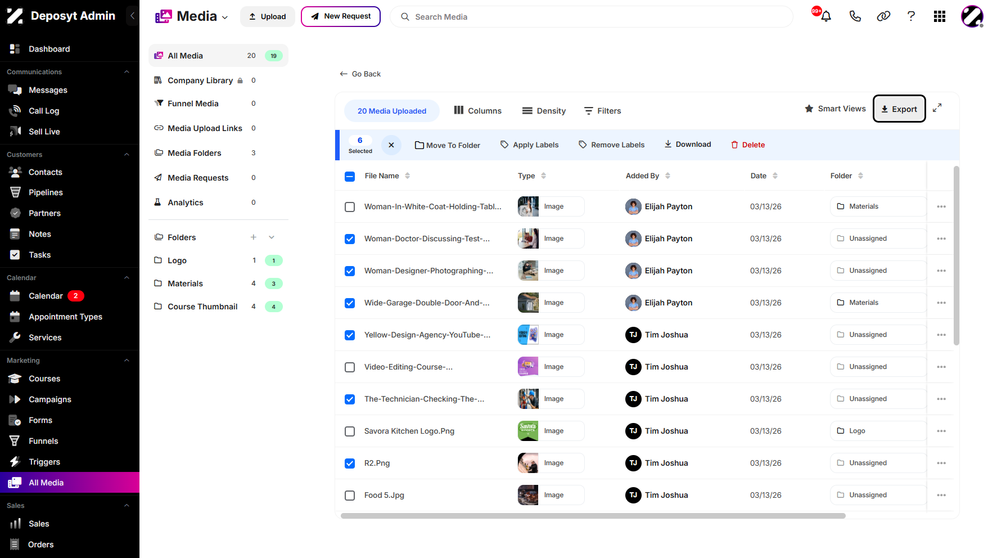
Task: Click the vertical table scrollbar
Action: (x=957, y=255)
